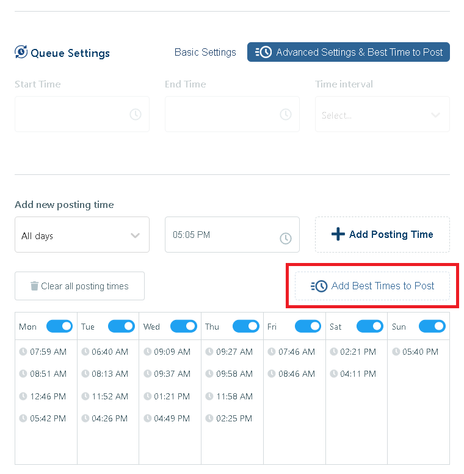
Task: Select Advanced Settings & Best Time to Post tab
Action: tap(349, 53)
